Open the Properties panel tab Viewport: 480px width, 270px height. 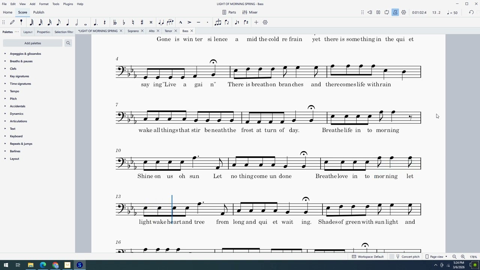tap(43, 32)
